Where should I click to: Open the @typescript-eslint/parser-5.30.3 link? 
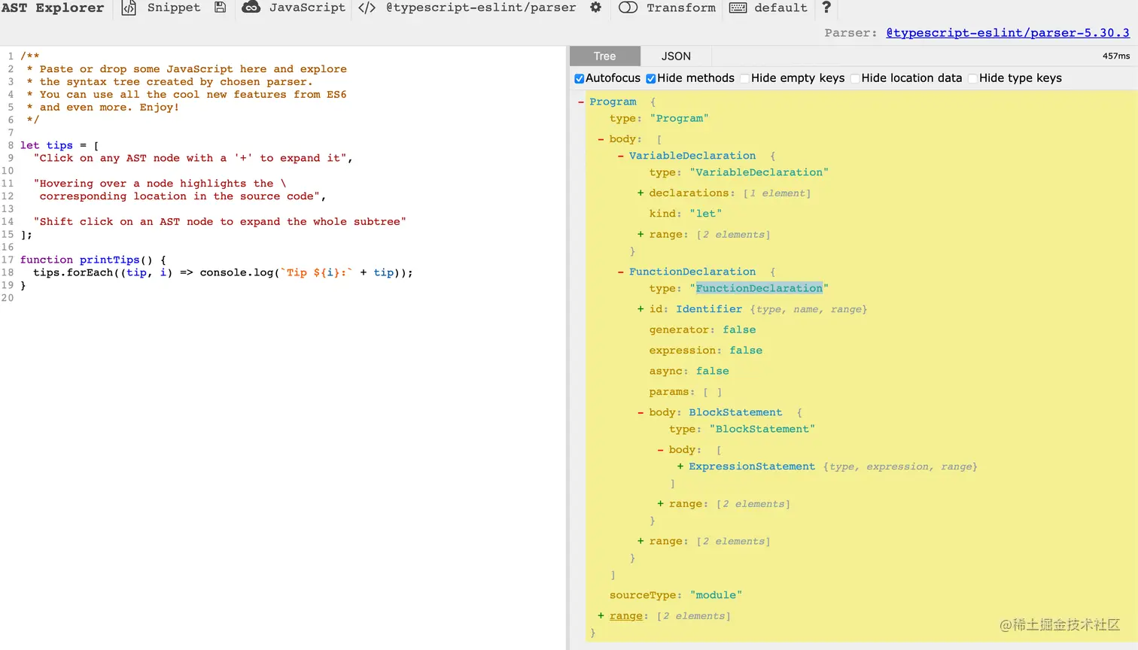click(x=1008, y=32)
